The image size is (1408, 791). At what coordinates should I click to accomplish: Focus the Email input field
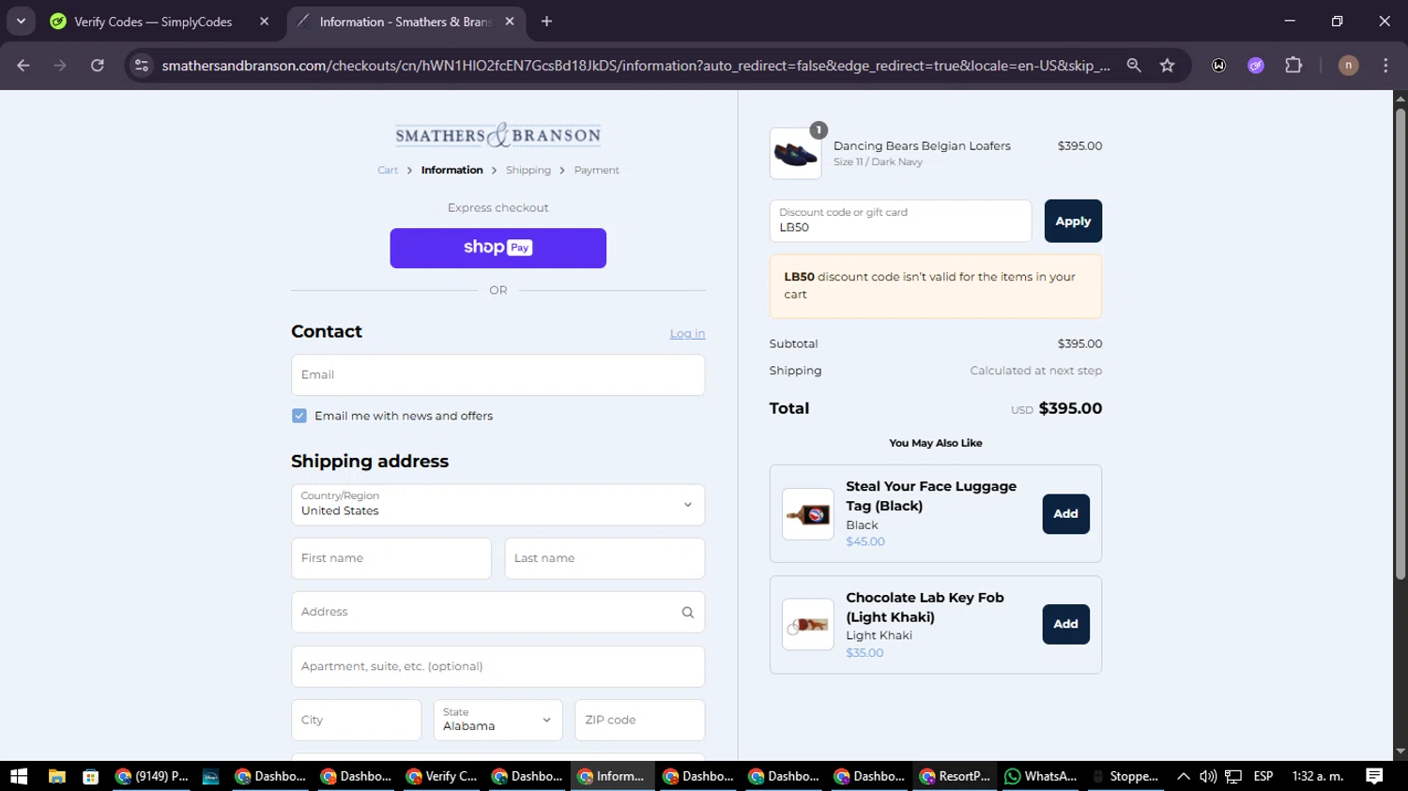point(497,374)
